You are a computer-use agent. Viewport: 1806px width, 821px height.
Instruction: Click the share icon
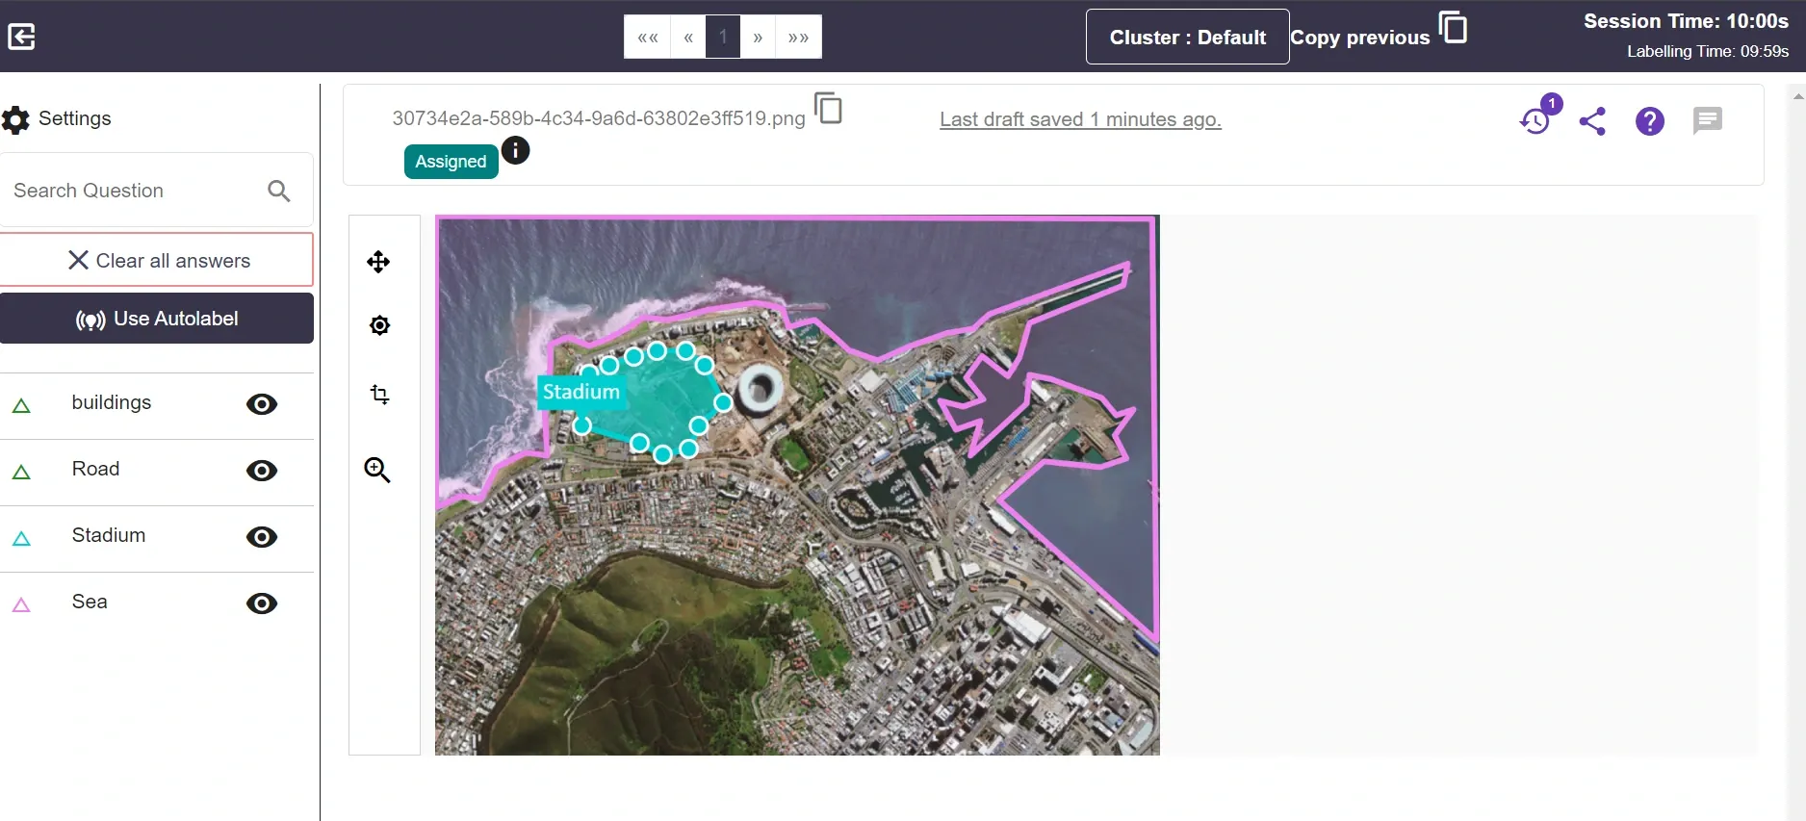(x=1592, y=120)
